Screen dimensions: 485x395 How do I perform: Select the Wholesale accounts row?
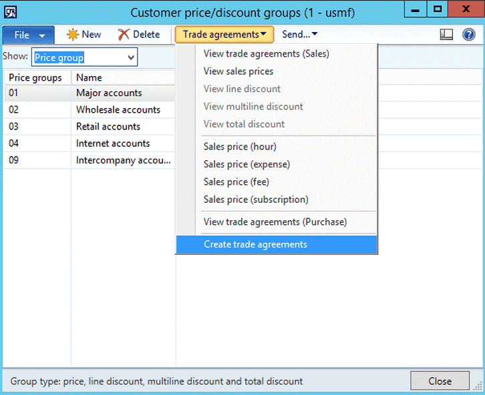coord(124,109)
